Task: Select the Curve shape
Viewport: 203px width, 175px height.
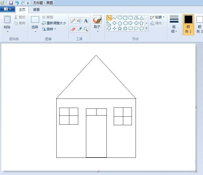Action: [115, 18]
